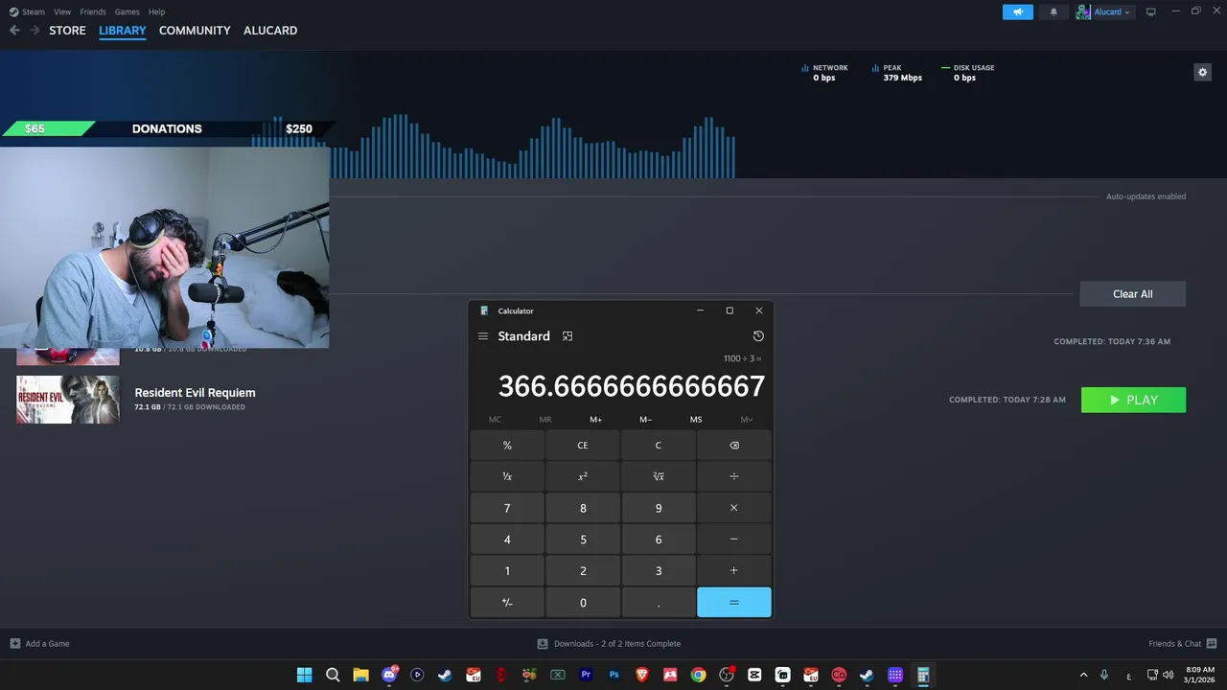
Task: Click calculator digit 5
Action: click(x=583, y=540)
